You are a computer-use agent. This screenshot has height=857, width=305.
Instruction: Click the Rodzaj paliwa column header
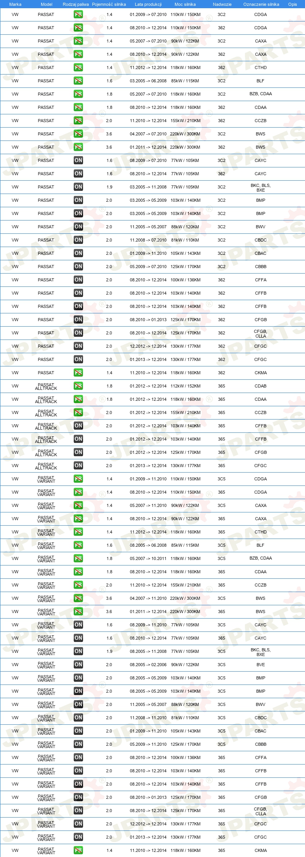[76, 4]
